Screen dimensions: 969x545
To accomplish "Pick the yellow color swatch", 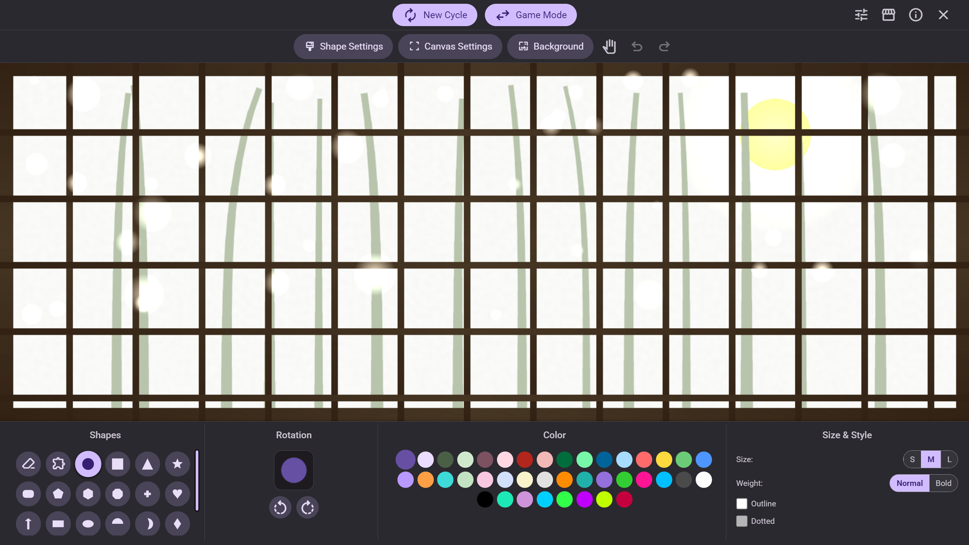I will [x=664, y=460].
